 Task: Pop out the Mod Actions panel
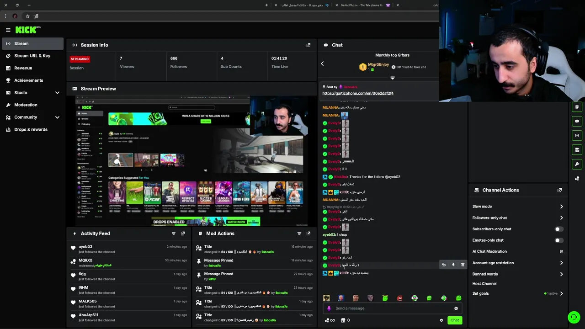308,233
